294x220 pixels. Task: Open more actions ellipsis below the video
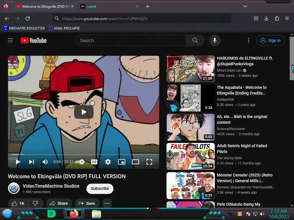[x=107, y=203]
